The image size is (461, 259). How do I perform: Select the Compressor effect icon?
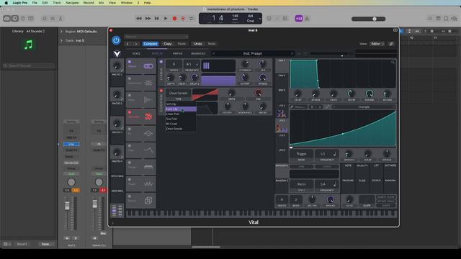pos(148,83)
